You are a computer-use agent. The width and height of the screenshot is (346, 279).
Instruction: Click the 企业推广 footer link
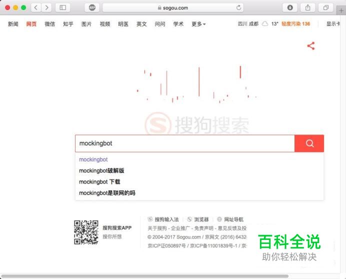pos(180,228)
